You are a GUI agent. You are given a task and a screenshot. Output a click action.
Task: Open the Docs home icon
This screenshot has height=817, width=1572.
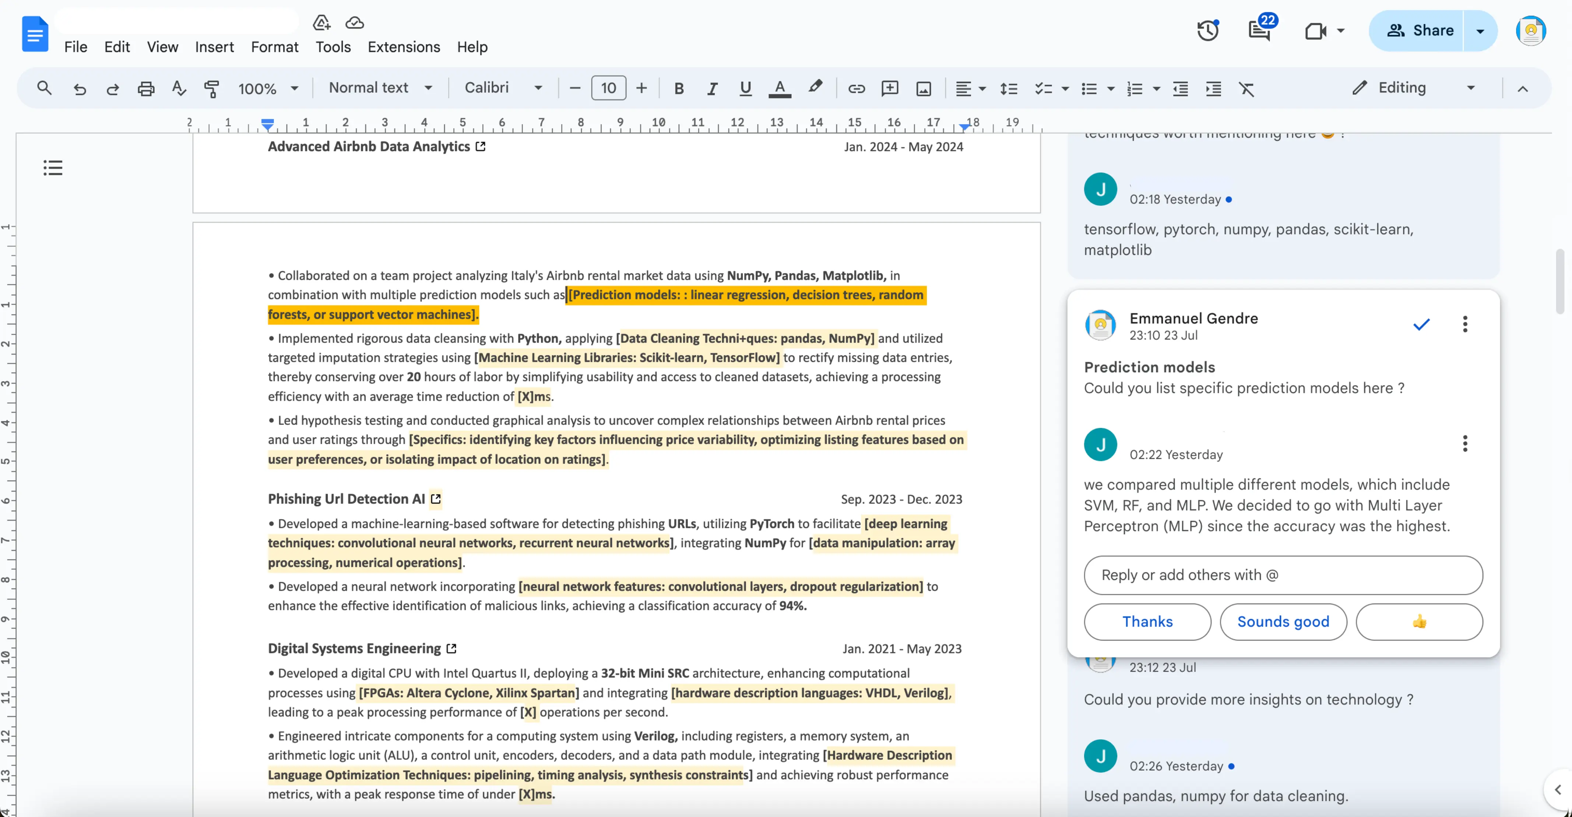point(35,34)
